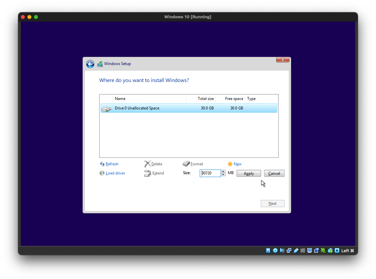Click the New partition link
The height and width of the screenshot is (279, 376).
click(237, 164)
